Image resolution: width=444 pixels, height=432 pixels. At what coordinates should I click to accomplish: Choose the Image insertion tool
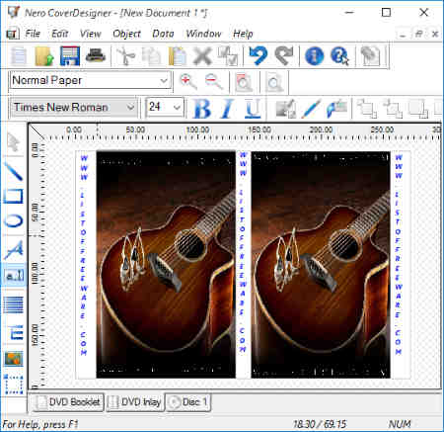(x=14, y=359)
